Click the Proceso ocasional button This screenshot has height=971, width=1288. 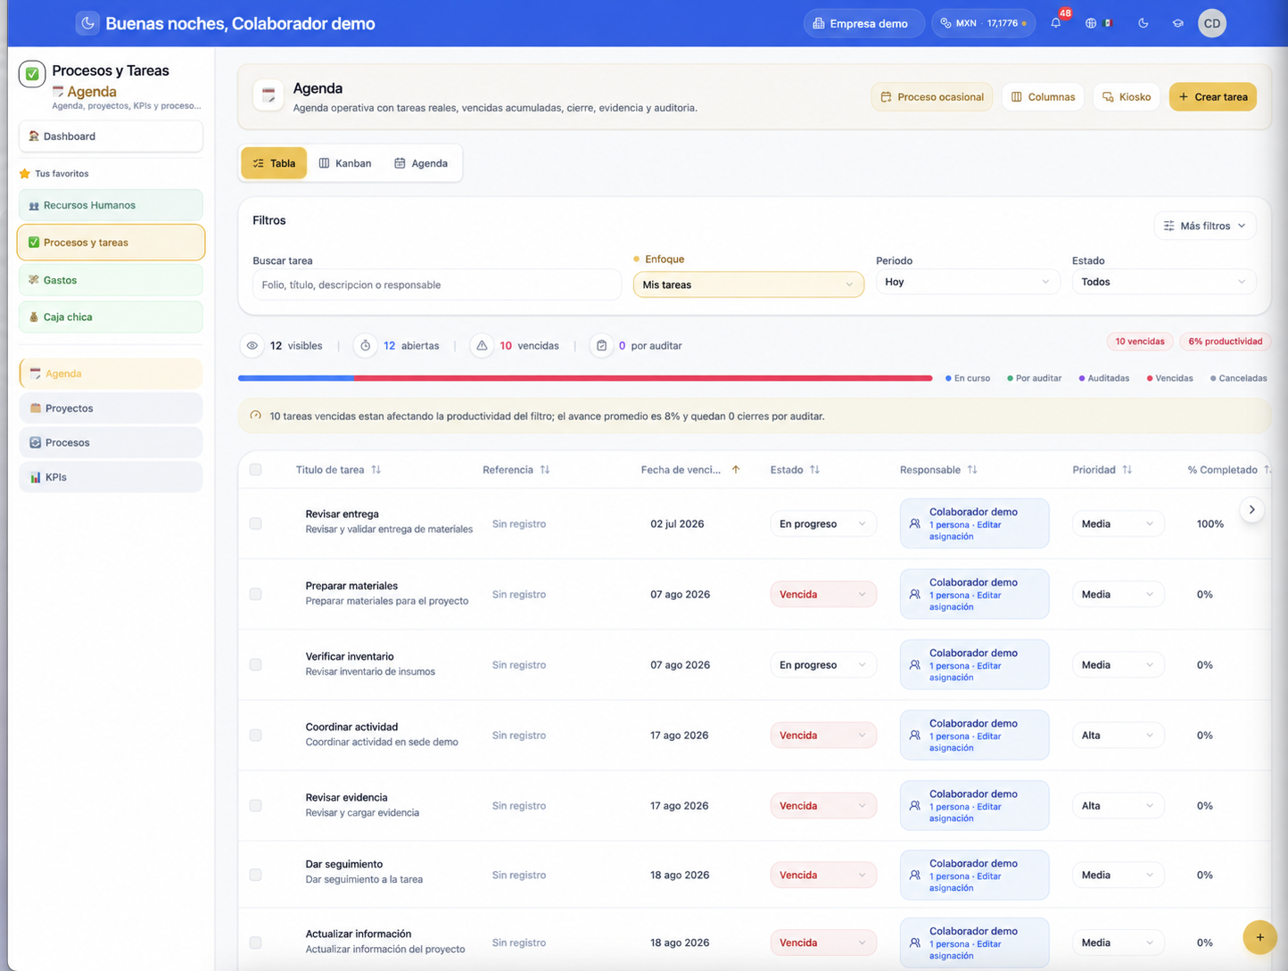932,96
